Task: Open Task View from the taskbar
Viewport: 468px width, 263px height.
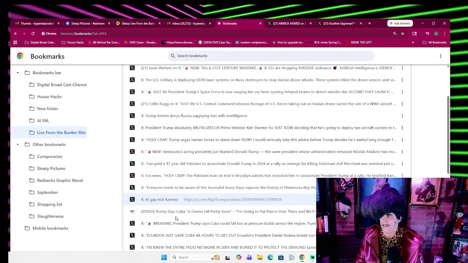Action: (x=227, y=257)
